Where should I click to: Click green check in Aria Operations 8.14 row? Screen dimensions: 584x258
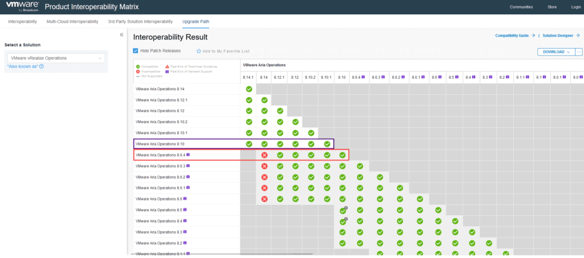pyautogui.click(x=249, y=89)
